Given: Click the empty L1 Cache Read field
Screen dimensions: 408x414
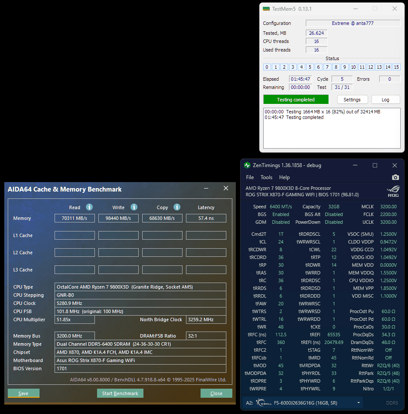Looking at the screenshot, I should pos(74,235).
